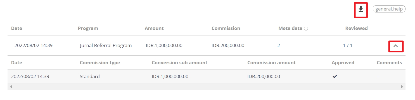The height and width of the screenshot is (100, 415).
Task: Select the Standard commission type row
Action: (x=206, y=76)
